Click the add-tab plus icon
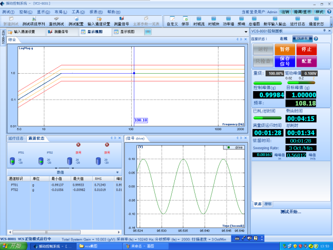333x250 pixels. click(x=148, y=32)
